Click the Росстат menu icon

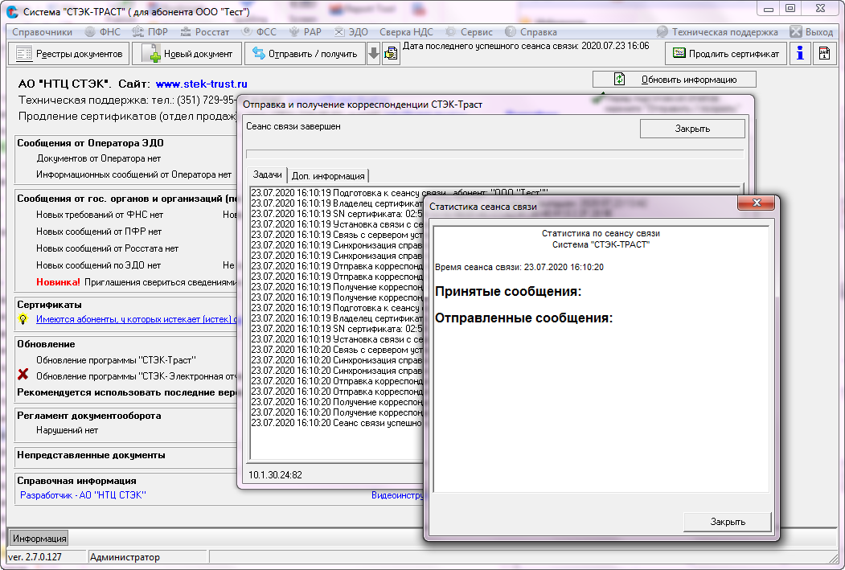click(186, 32)
